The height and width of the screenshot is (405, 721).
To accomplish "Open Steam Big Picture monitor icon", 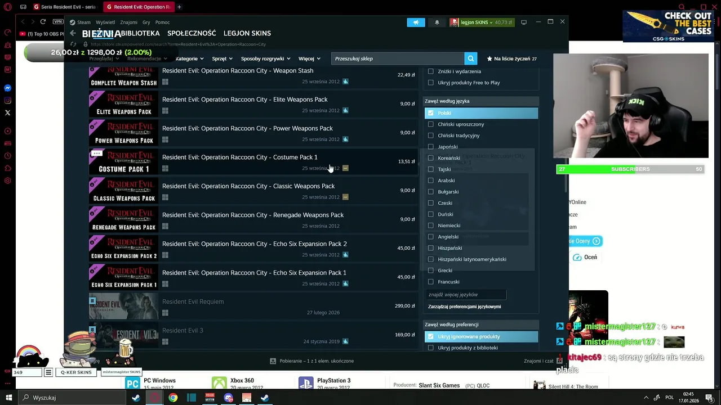I will click(x=524, y=22).
